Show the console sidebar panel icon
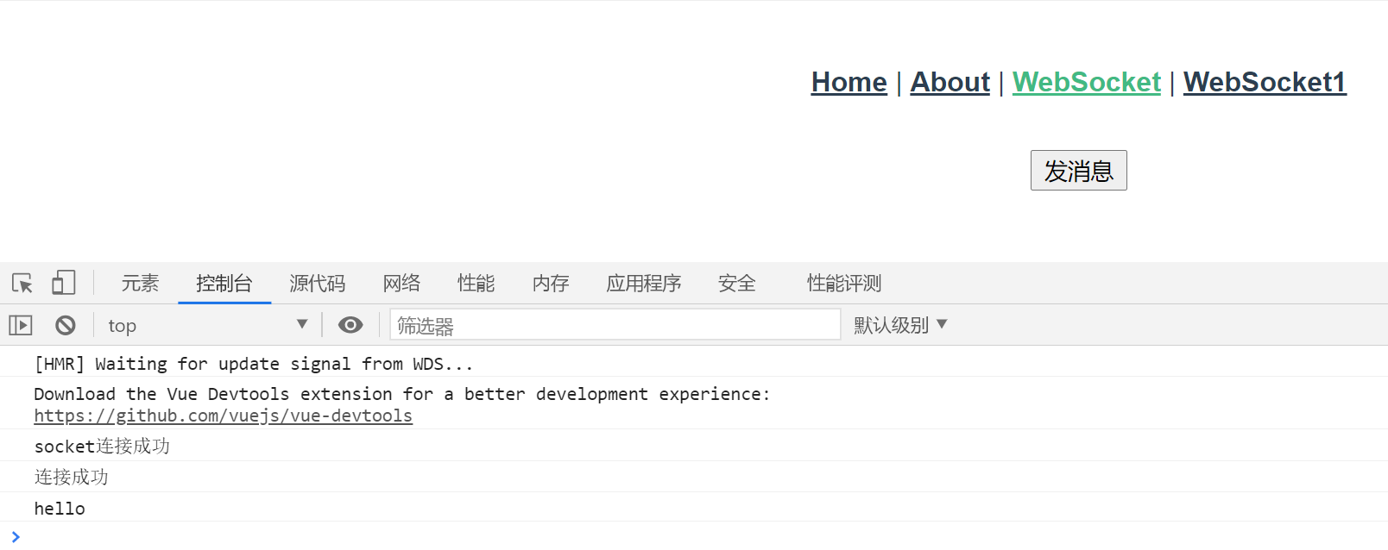The image size is (1388, 550). [x=21, y=325]
